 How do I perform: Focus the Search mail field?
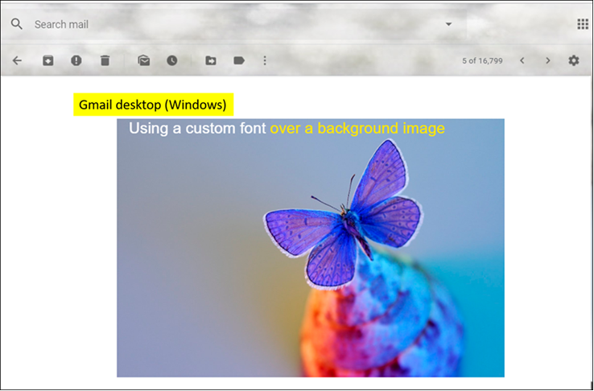click(x=235, y=24)
